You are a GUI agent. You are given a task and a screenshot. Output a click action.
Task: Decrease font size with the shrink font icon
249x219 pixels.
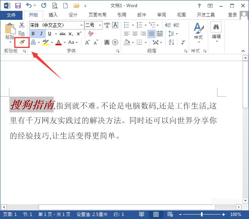tap(96, 42)
